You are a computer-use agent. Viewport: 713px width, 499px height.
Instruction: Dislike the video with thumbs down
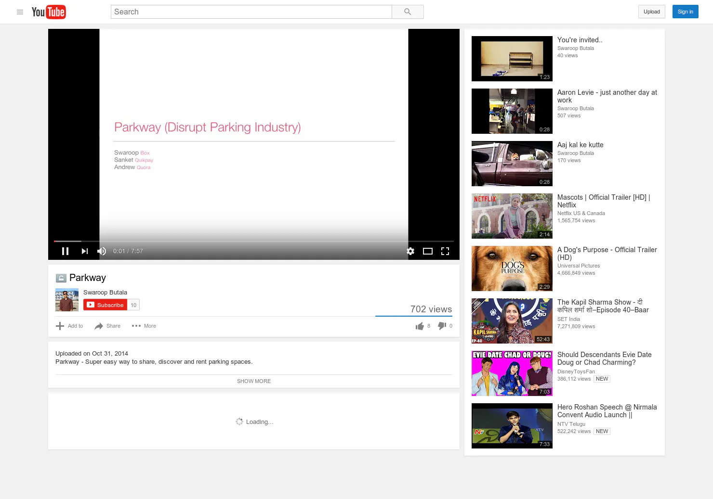click(x=445, y=326)
